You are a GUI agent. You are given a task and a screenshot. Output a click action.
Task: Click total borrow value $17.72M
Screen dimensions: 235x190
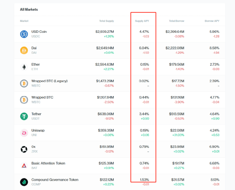(x=178, y=81)
